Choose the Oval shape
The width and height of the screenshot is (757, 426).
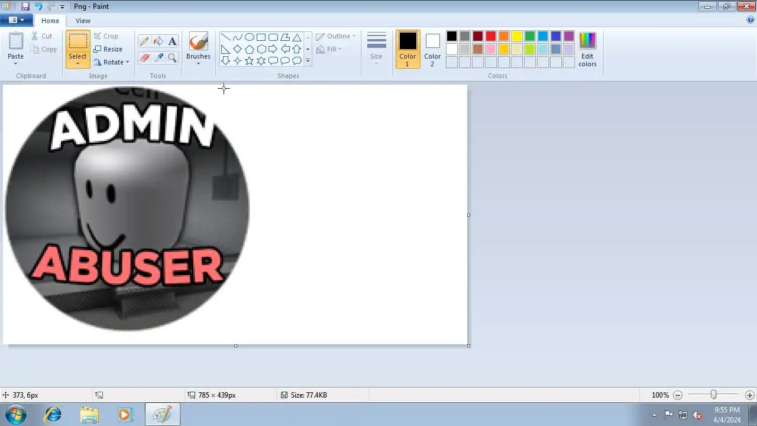pyautogui.click(x=249, y=37)
